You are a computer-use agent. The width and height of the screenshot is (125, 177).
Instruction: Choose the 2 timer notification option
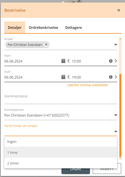[61, 163]
